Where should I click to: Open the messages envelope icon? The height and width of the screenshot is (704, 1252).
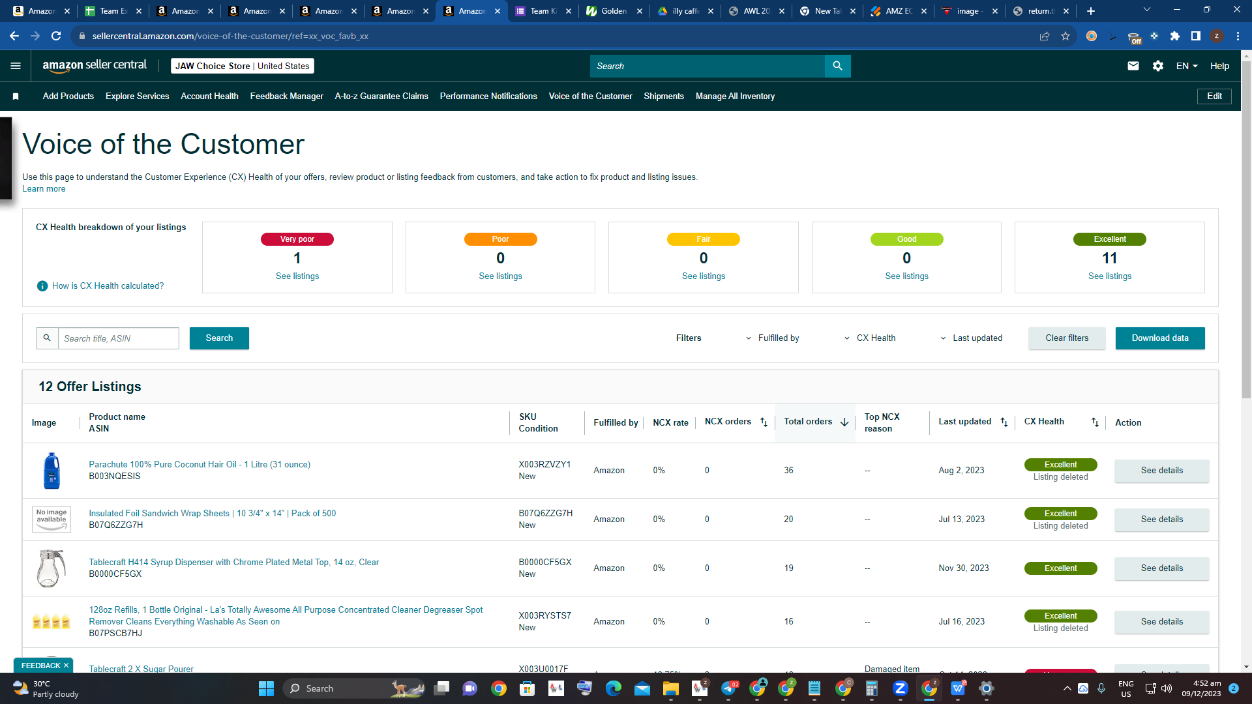pos(1133,66)
